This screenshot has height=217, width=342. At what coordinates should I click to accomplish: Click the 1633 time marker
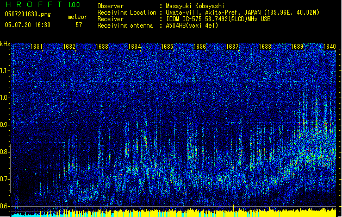(102, 47)
